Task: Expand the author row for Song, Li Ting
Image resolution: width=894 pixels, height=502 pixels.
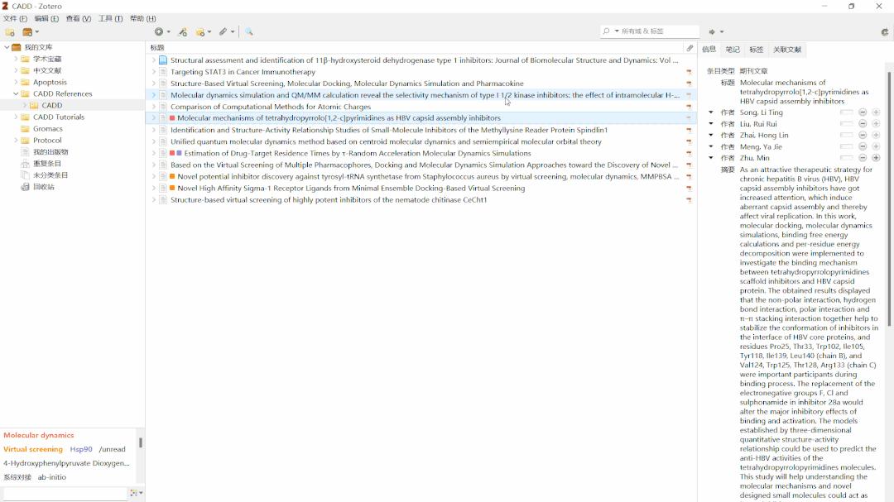Action: (x=710, y=112)
